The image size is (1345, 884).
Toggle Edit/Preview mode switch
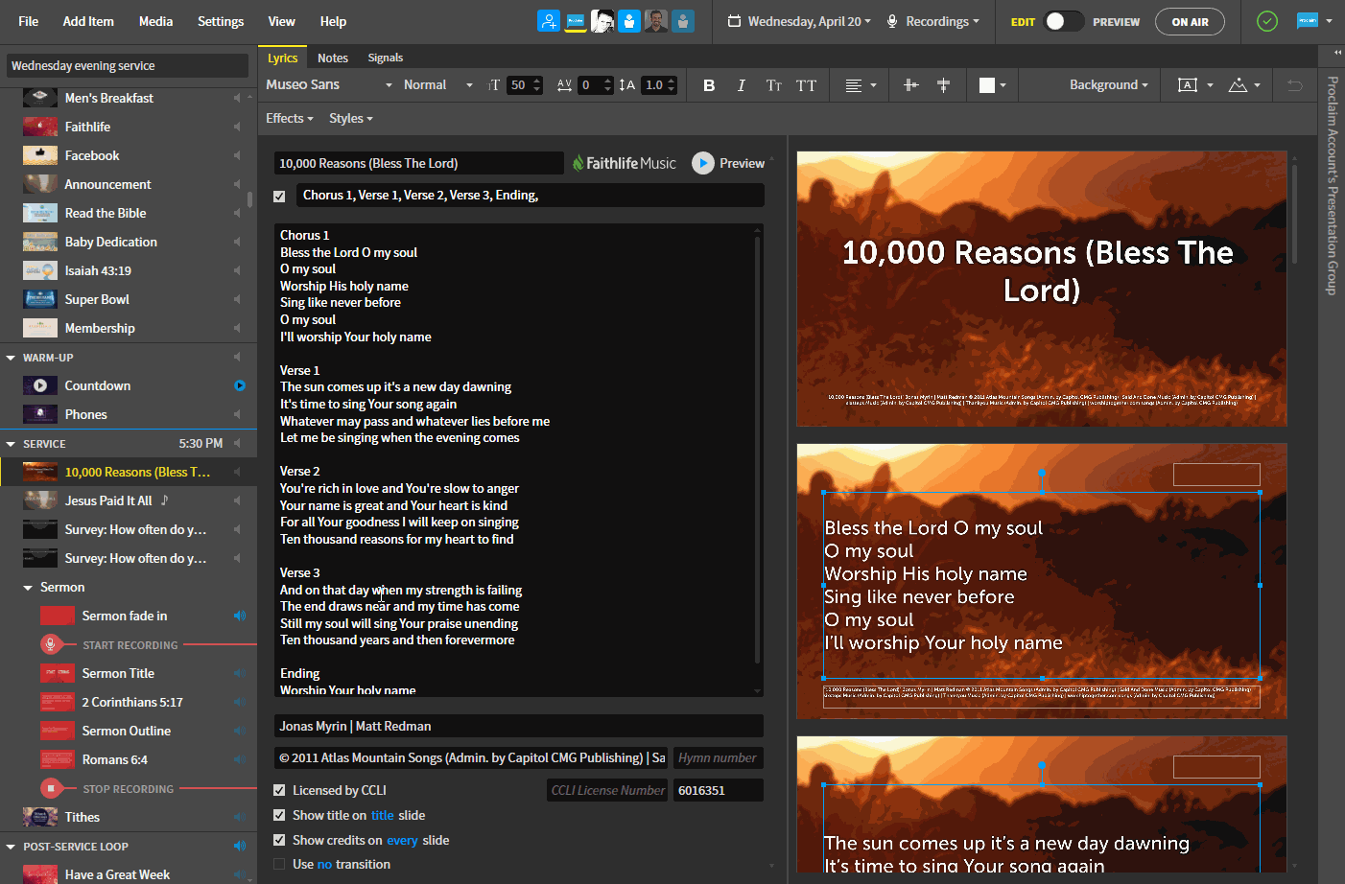coord(1064,21)
